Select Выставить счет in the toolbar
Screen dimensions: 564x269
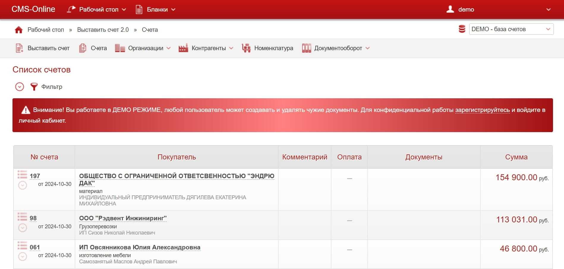[48, 48]
